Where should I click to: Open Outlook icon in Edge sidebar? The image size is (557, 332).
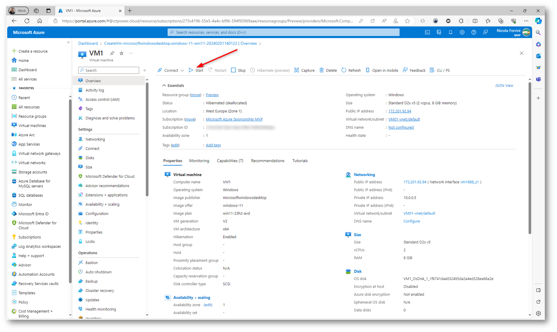[538, 56]
